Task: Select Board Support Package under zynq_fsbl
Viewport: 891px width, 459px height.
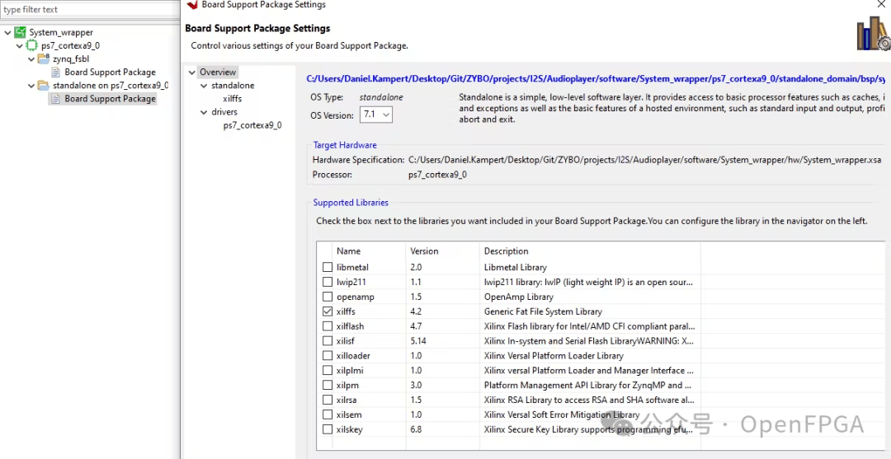Action: (x=111, y=72)
